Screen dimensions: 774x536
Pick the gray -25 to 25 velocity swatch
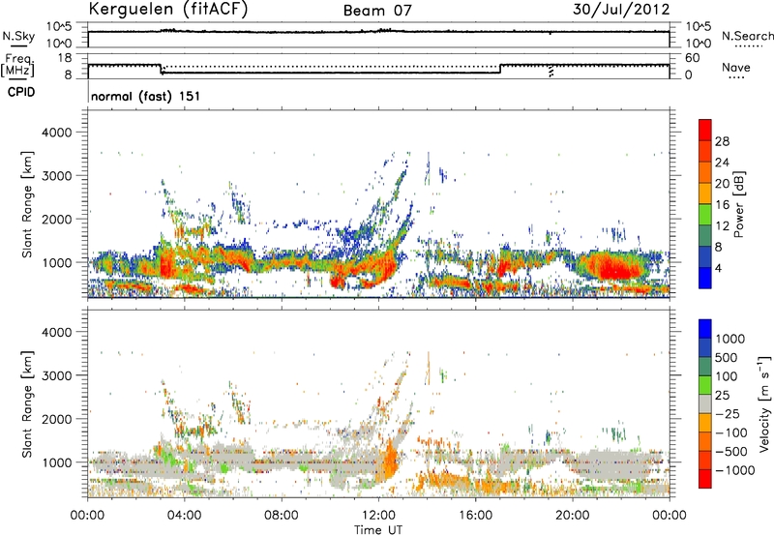(705, 404)
